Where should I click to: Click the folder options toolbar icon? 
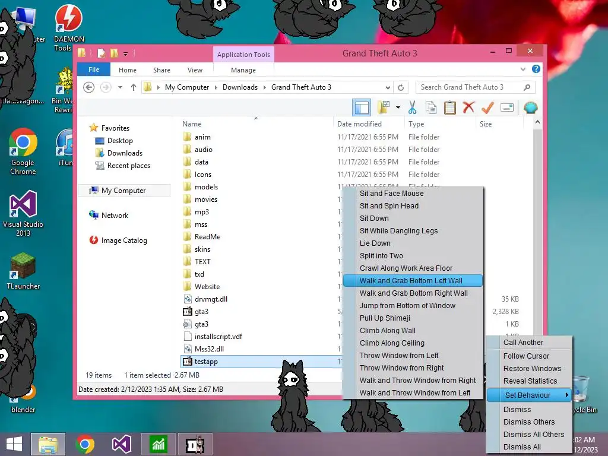pos(384,107)
